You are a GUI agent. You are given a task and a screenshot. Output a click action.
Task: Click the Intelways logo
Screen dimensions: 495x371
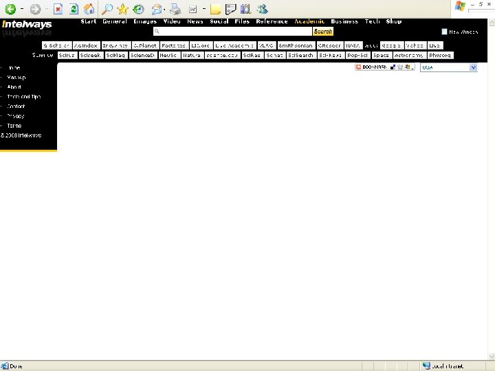[27, 24]
